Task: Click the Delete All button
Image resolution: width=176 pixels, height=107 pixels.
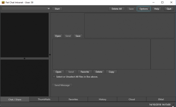Action: (116, 9)
